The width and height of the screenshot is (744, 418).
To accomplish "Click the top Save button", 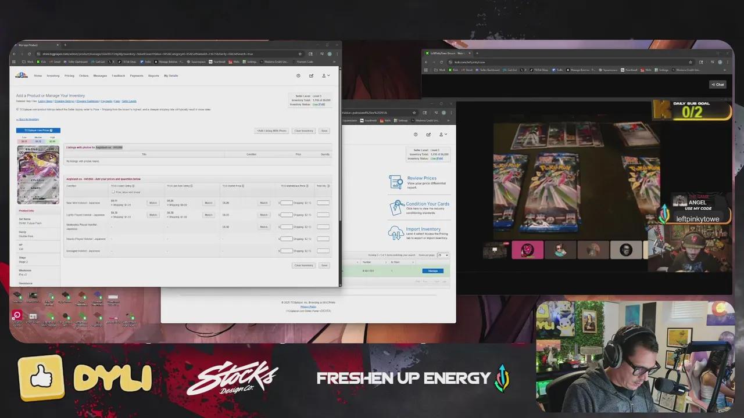I will (x=324, y=131).
